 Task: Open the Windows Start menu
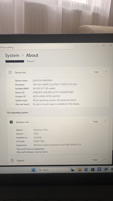click(x=33, y=170)
